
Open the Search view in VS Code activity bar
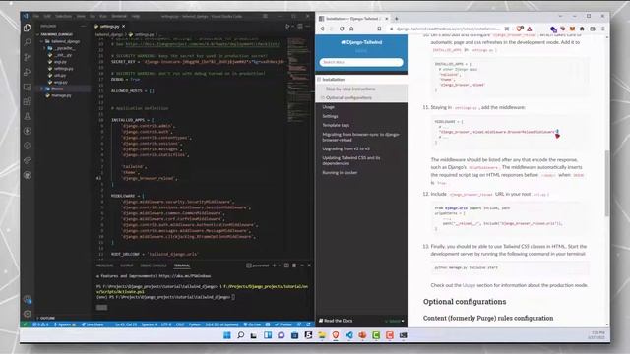tap(27, 42)
